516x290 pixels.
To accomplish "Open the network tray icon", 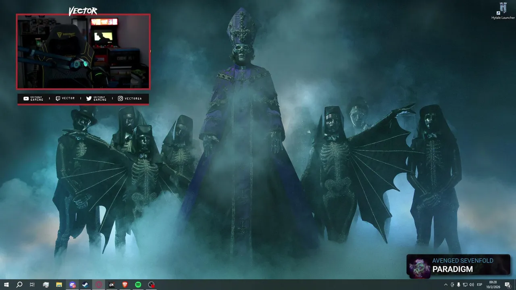I will pos(465,285).
